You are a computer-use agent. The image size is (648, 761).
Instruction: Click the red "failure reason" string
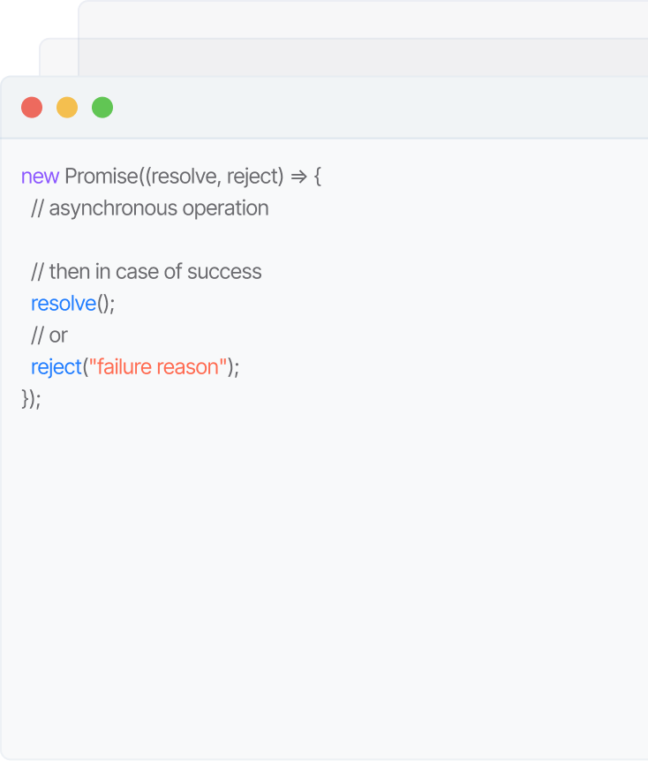(156, 367)
